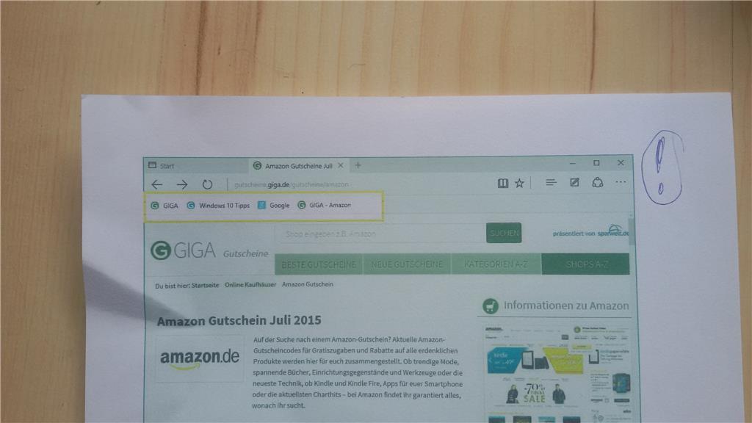Click the SUCHEN button
The image size is (752, 423).
pyautogui.click(x=504, y=233)
